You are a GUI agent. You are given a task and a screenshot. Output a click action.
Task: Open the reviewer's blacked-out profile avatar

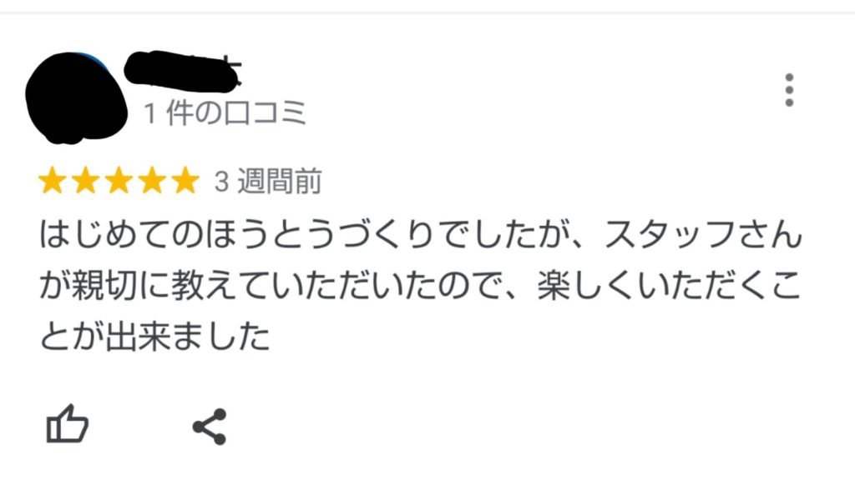[x=76, y=98]
